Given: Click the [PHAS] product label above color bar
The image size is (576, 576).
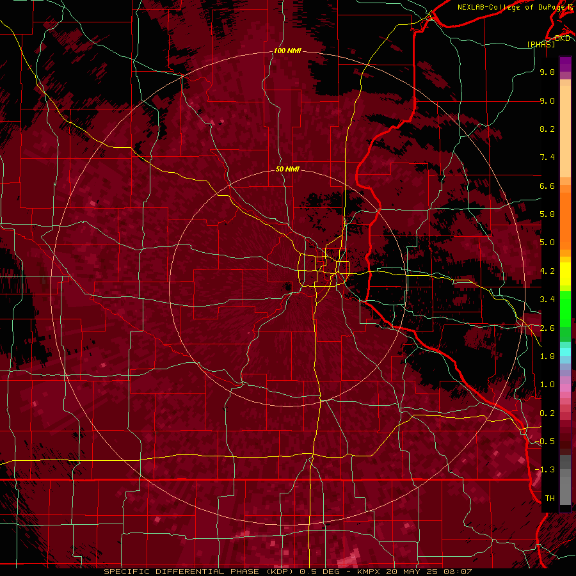Looking at the screenshot, I should click(x=541, y=44).
